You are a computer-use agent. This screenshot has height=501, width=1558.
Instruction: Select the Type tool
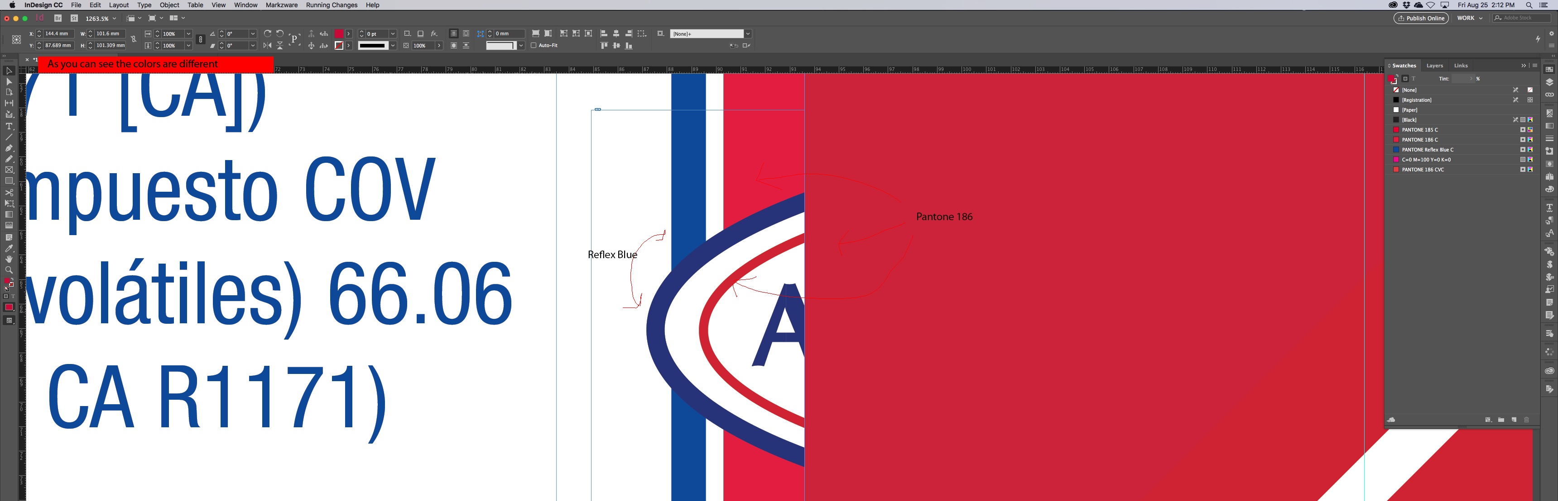click(9, 126)
